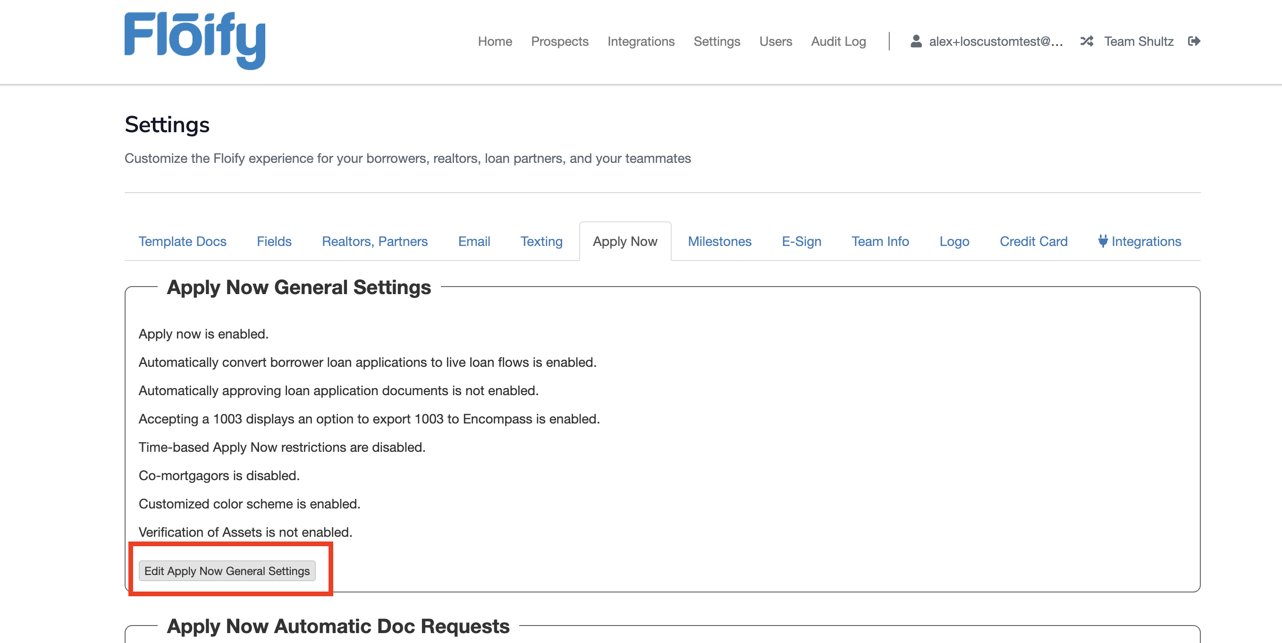Open Integrations in the top navigation
The height and width of the screenshot is (643, 1282).
pos(641,41)
